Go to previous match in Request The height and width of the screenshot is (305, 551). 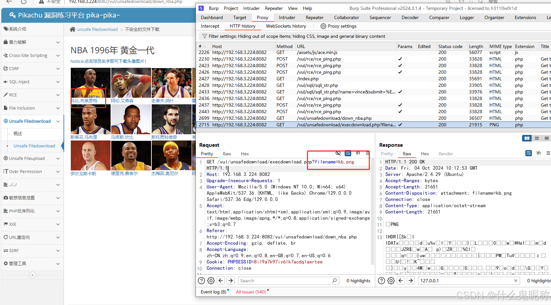(x=221, y=281)
